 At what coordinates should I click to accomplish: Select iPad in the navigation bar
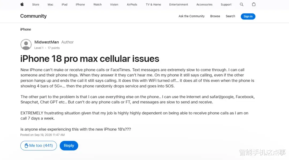click(x=64, y=5)
